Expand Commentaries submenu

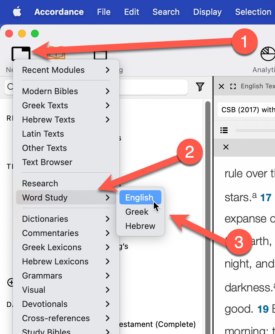pos(66,233)
